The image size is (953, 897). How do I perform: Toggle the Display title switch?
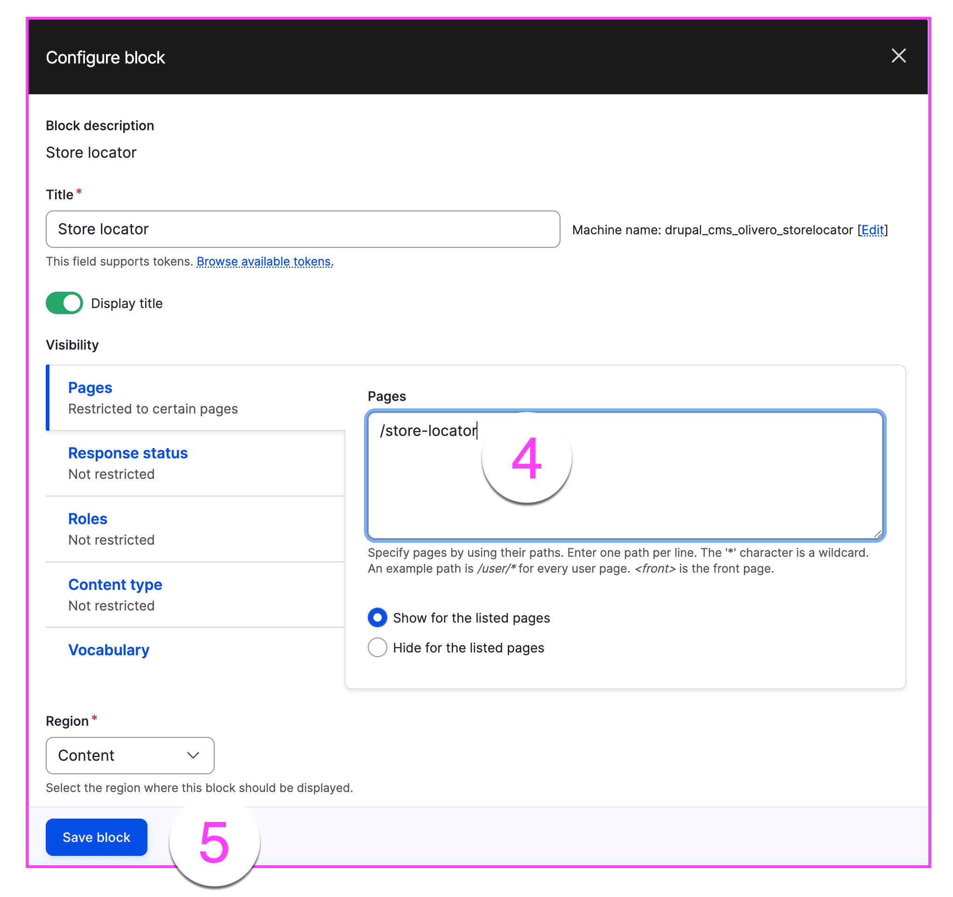click(64, 303)
